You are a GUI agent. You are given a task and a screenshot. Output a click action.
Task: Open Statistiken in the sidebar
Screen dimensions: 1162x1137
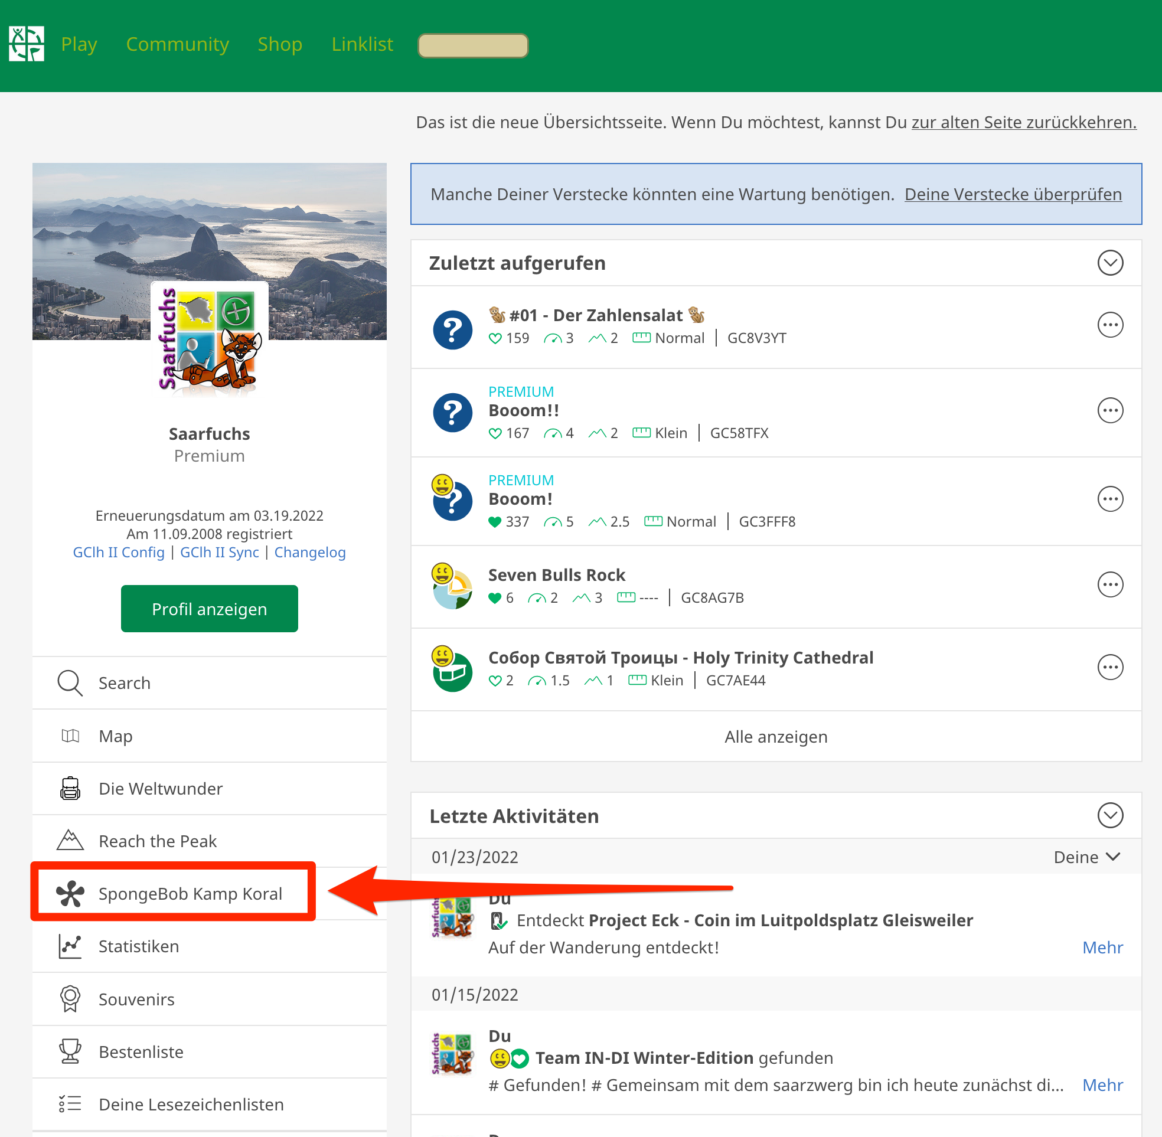coord(209,946)
